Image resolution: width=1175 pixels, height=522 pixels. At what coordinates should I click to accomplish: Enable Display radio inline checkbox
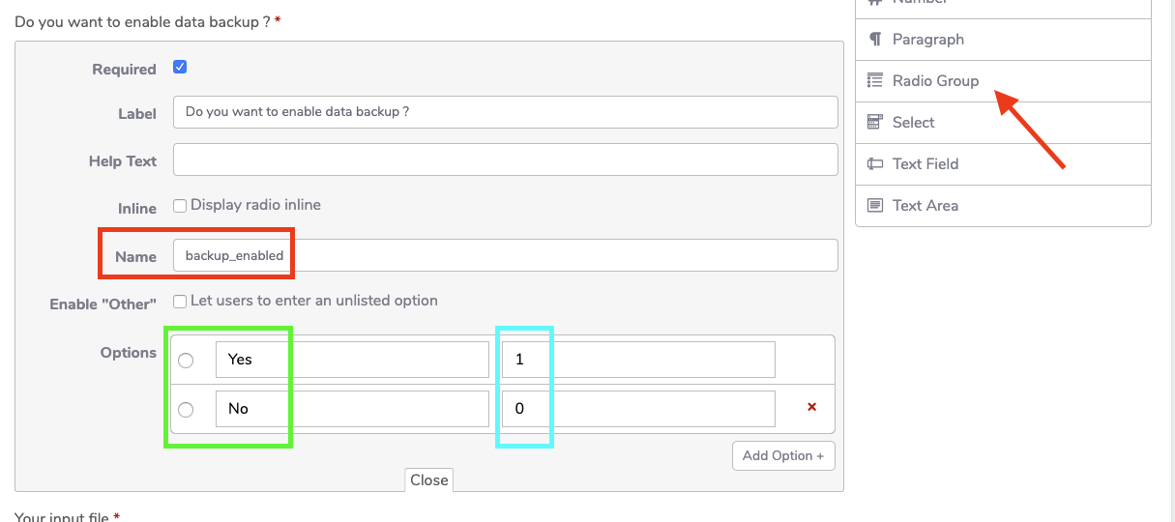click(x=180, y=206)
